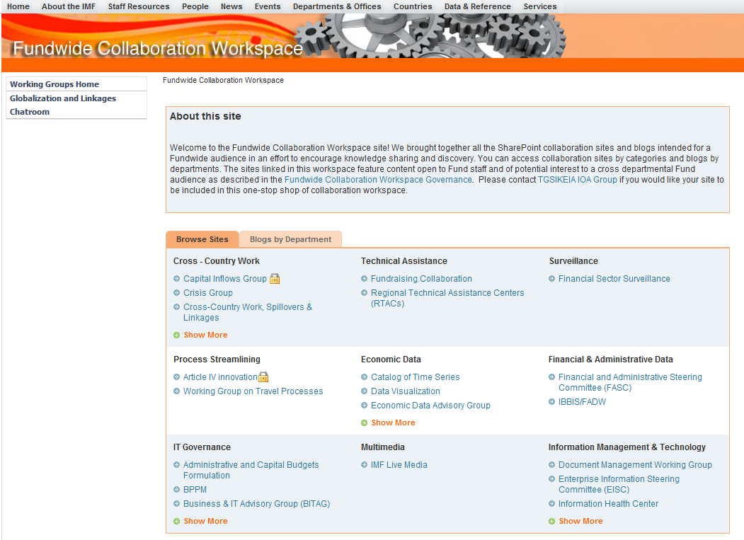Viewport: 744px width, 540px height.
Task: Click bullet icon next to Information Health Center
Action: [x=551, y=503]
